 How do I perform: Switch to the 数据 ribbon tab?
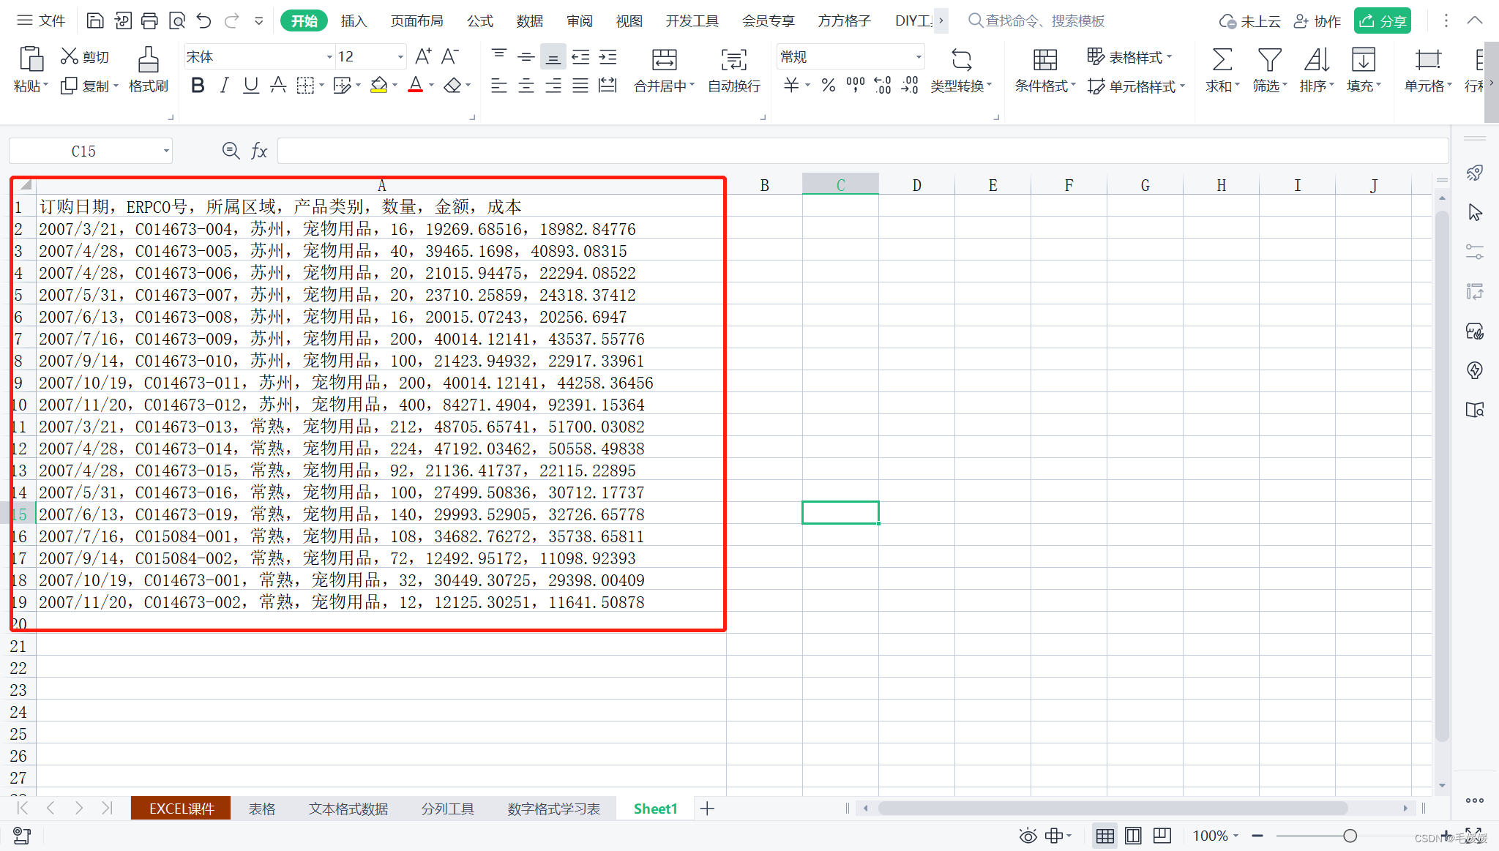coord(529,20)
